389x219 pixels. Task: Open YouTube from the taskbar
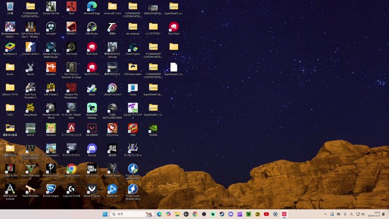pos(266,214)
